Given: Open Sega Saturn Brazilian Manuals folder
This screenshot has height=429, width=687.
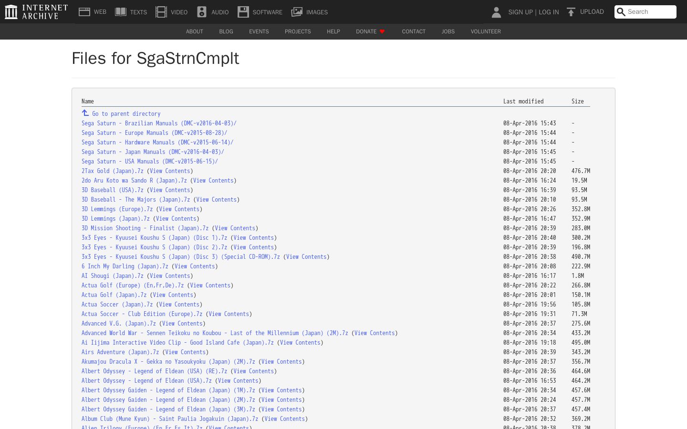Looking at the screenshot, I should (x=159, y=123).
